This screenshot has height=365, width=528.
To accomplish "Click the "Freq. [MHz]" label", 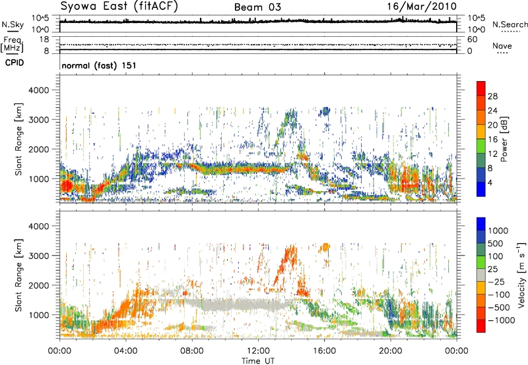I will [x=12, y=44].
